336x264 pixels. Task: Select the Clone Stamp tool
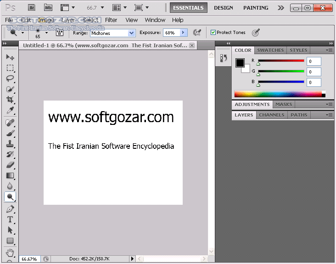10,144
